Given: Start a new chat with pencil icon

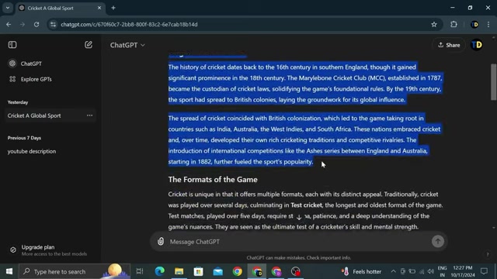Looking at the screenshot, I should tap(89, 45).
